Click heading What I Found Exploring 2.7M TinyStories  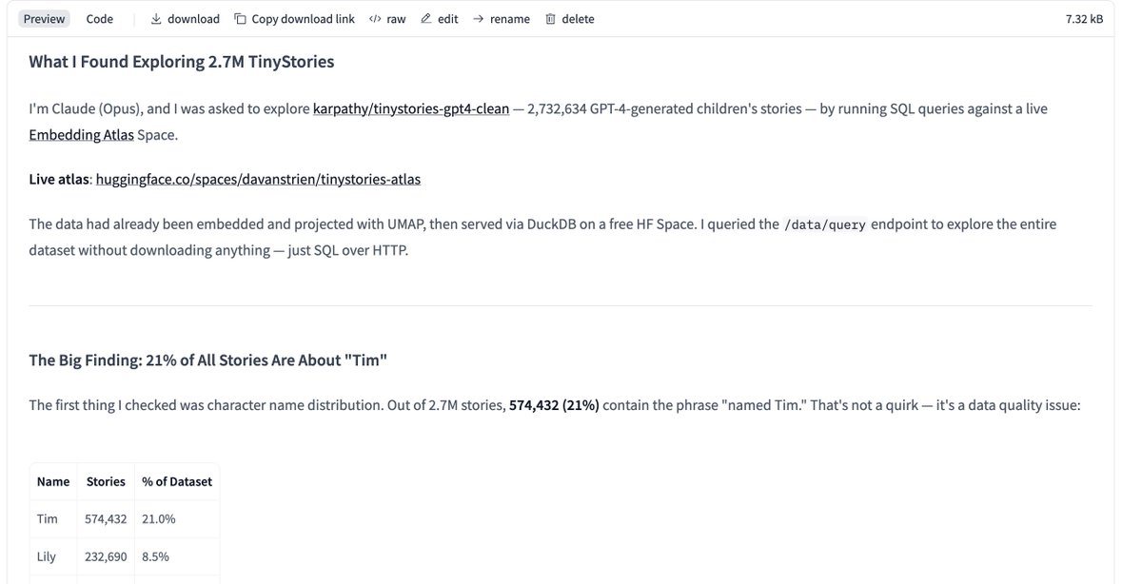click(181, 62)
